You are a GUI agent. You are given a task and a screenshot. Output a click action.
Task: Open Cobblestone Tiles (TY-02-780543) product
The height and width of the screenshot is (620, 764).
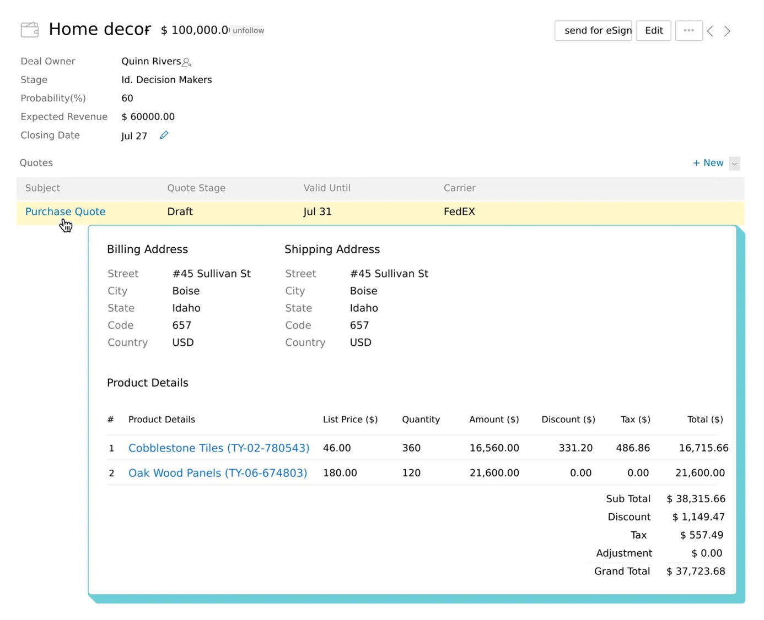[219, 448]
